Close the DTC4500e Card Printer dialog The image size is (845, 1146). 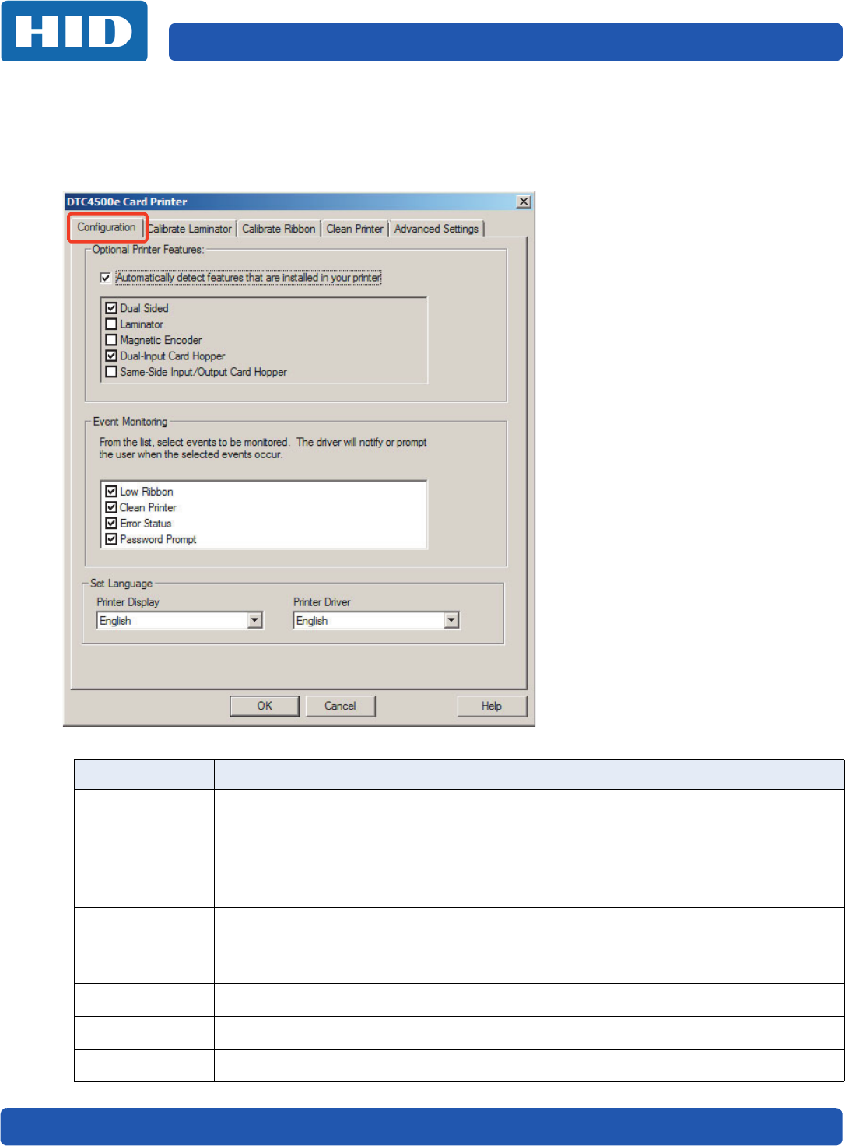coord(524,202)
